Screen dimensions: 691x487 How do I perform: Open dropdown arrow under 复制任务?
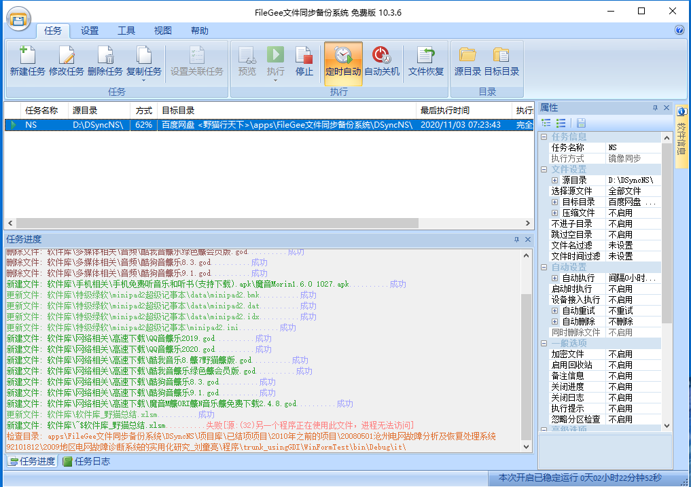143,81
